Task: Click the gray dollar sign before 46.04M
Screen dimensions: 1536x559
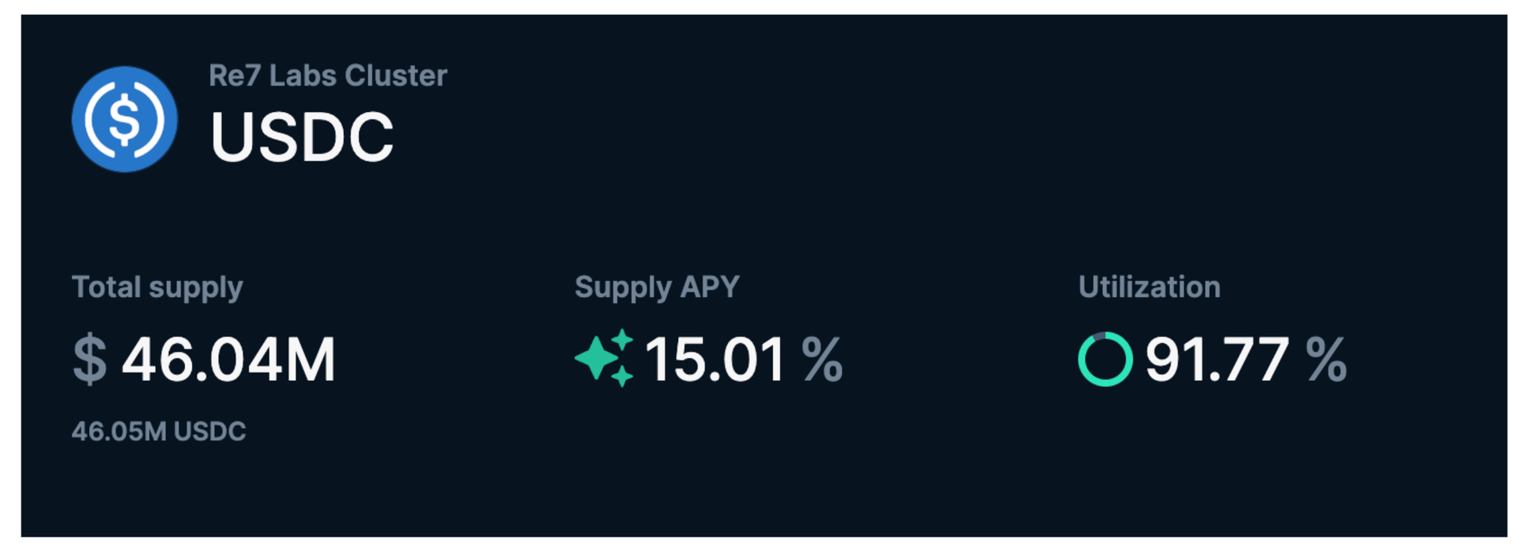Action: (x=89, y=359)
